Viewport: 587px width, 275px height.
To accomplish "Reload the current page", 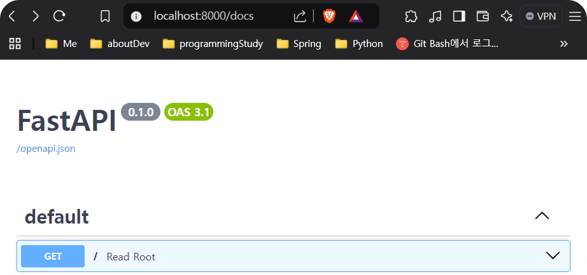I will pyautogui.click(x=59, y=16).
